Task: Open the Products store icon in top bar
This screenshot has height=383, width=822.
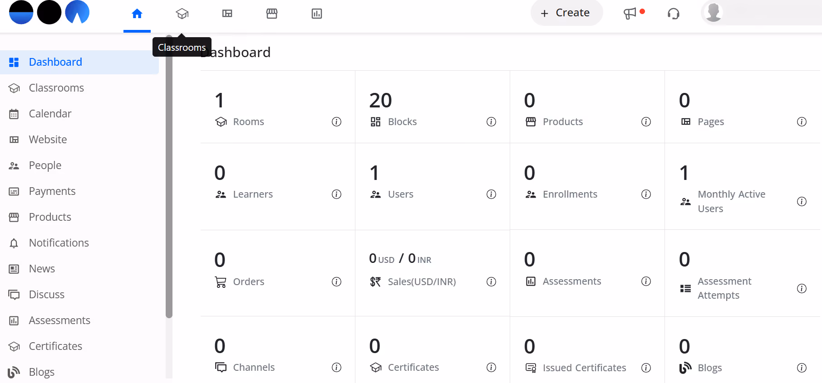Action: 272,14
